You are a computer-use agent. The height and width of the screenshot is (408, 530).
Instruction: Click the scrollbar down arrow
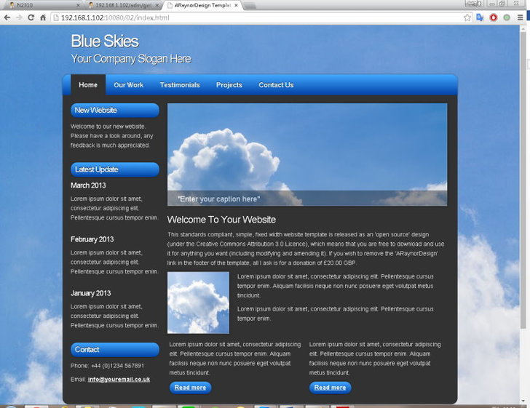coord(523,401)
